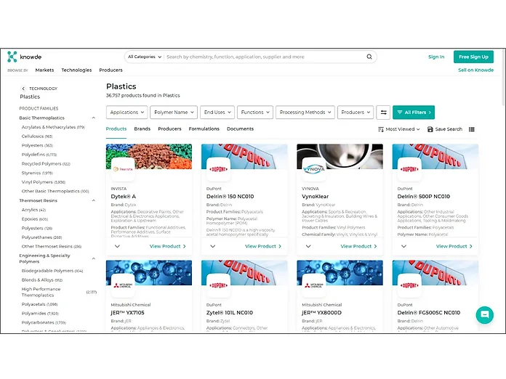Switch to the Documents tab
The height and width of the screenshot is (379, 506).
point(240,129)
